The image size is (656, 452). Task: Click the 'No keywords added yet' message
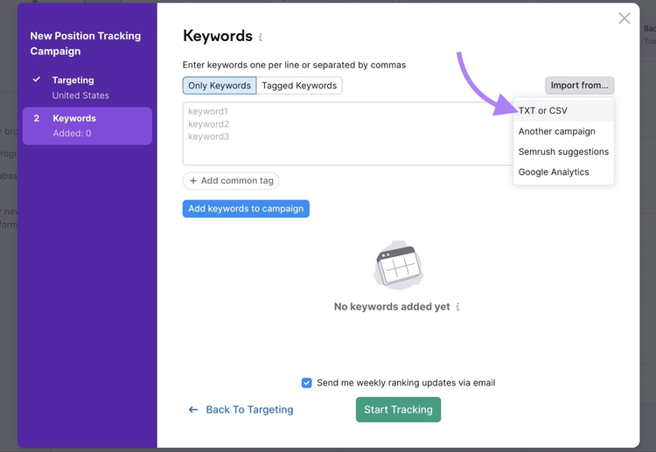pyautogui.click(x=392, y=307)
